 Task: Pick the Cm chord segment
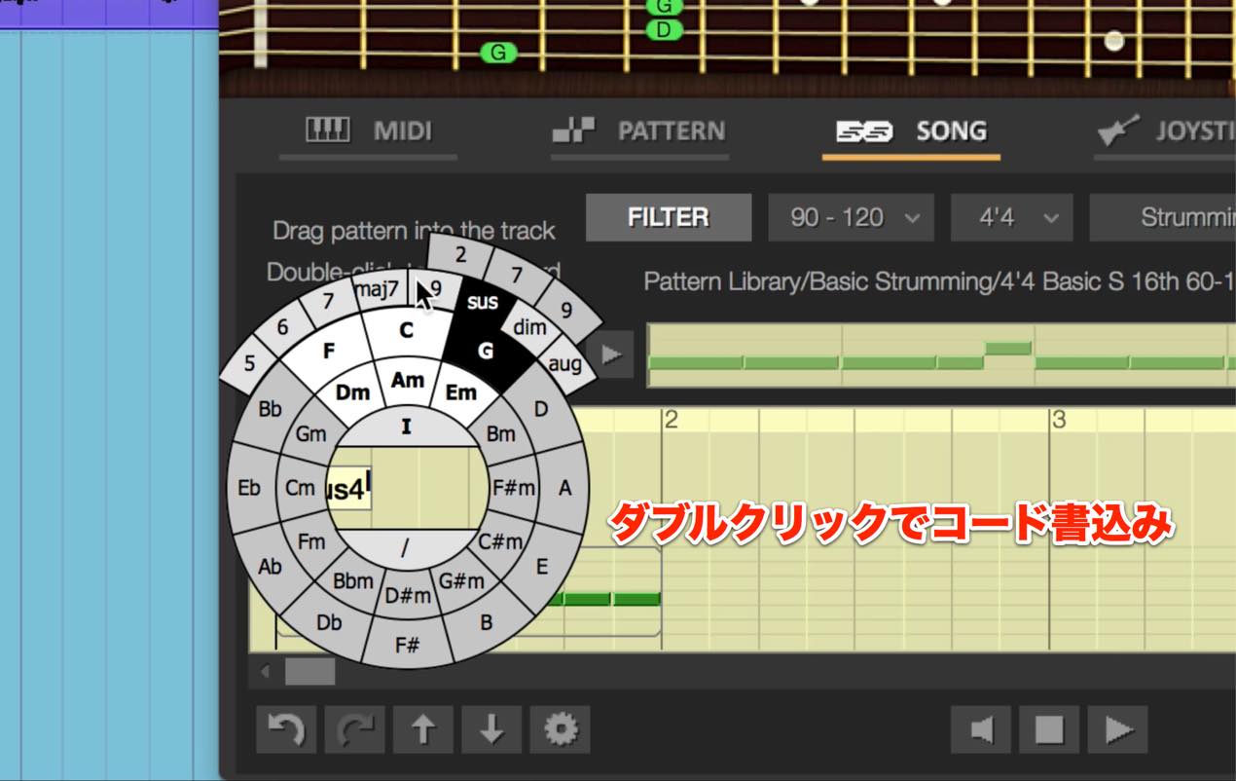[x=300, y=488]
